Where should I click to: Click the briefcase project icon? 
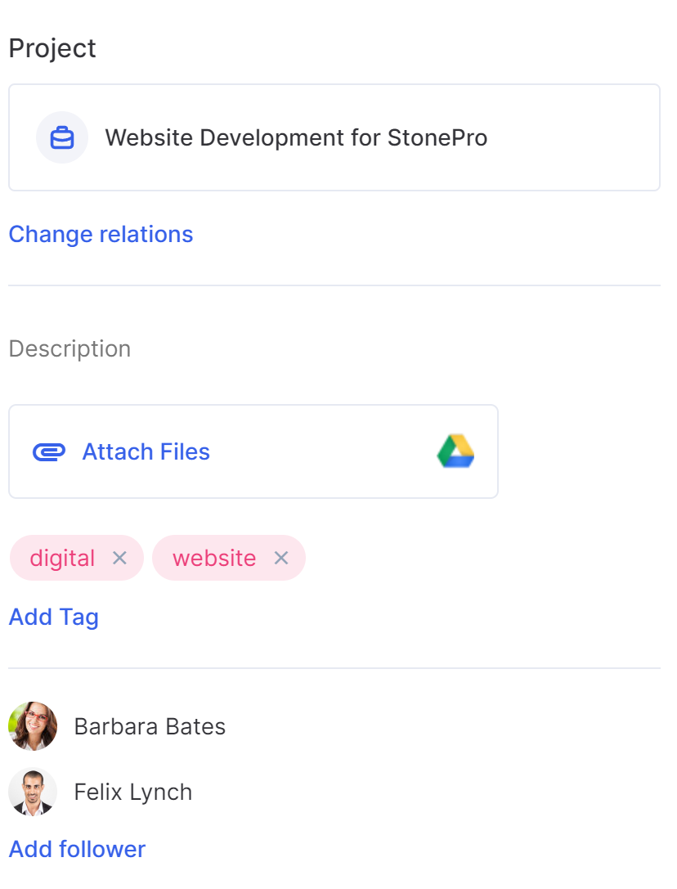62,137
